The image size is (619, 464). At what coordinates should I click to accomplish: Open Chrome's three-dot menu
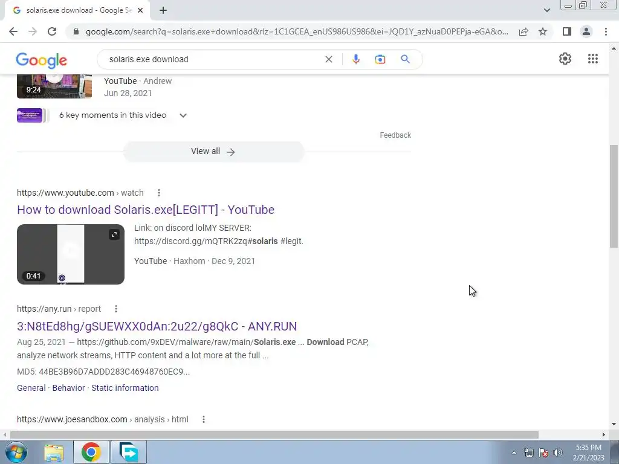[x=606, y=31]
